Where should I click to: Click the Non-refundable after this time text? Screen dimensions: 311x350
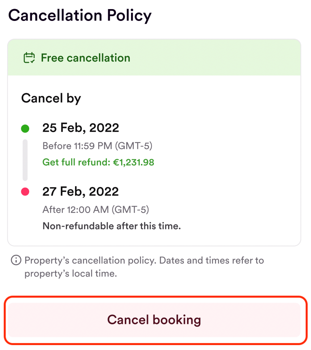point(111,226)
